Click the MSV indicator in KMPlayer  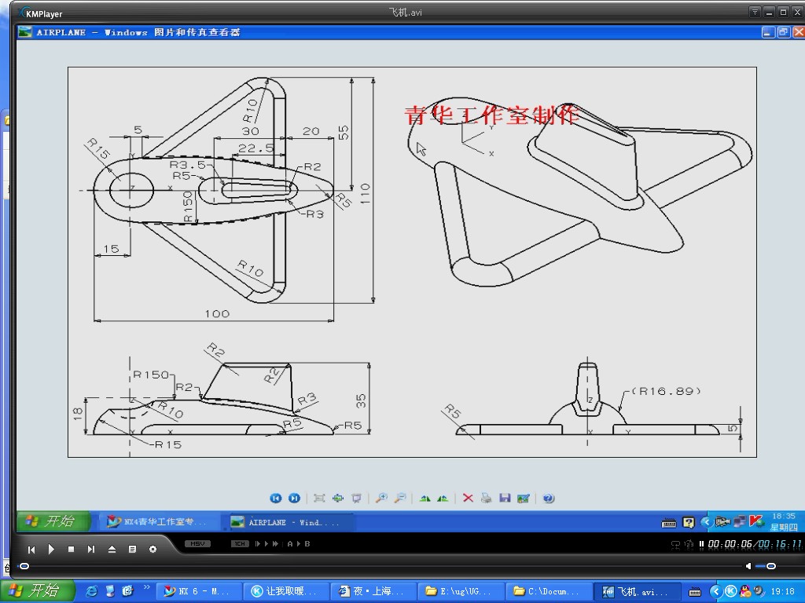197,543
